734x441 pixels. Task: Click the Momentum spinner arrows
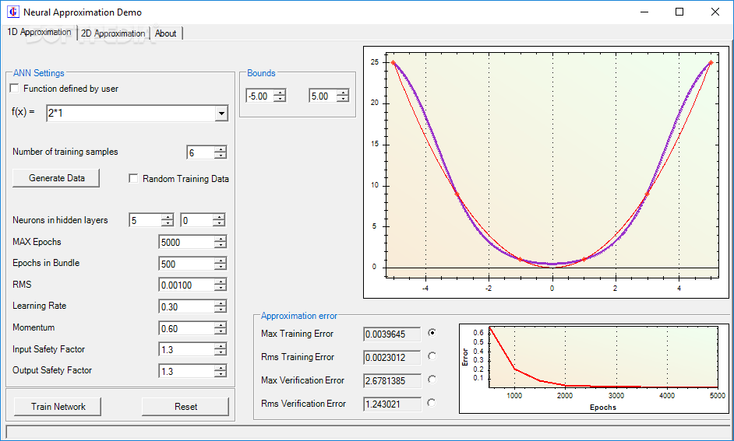point(221,329)
